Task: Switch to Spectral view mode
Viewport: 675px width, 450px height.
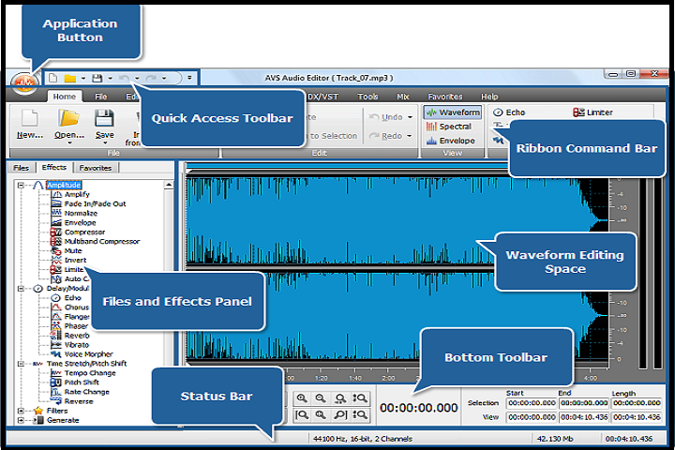Action: 450,127
